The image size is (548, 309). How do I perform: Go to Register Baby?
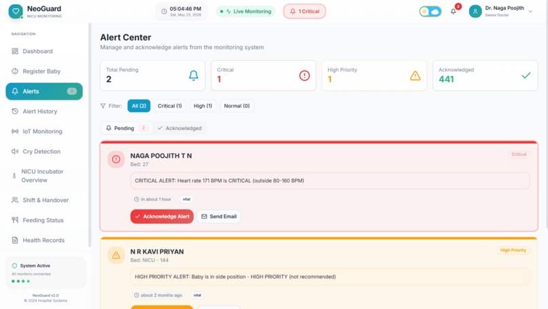pyautogui.click(x=44, y=71)
